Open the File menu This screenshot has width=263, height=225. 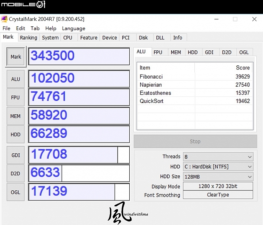[x=6, y=28]
